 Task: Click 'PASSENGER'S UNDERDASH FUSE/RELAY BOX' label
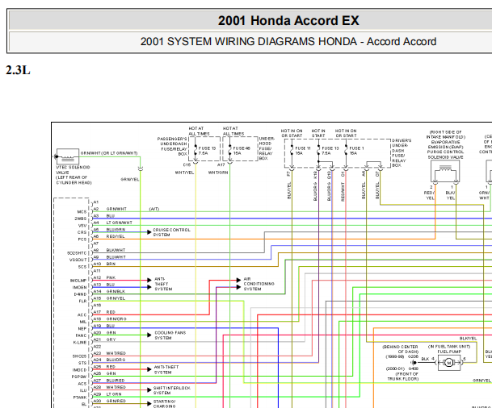pyautogui.click(x=172, y=146)
